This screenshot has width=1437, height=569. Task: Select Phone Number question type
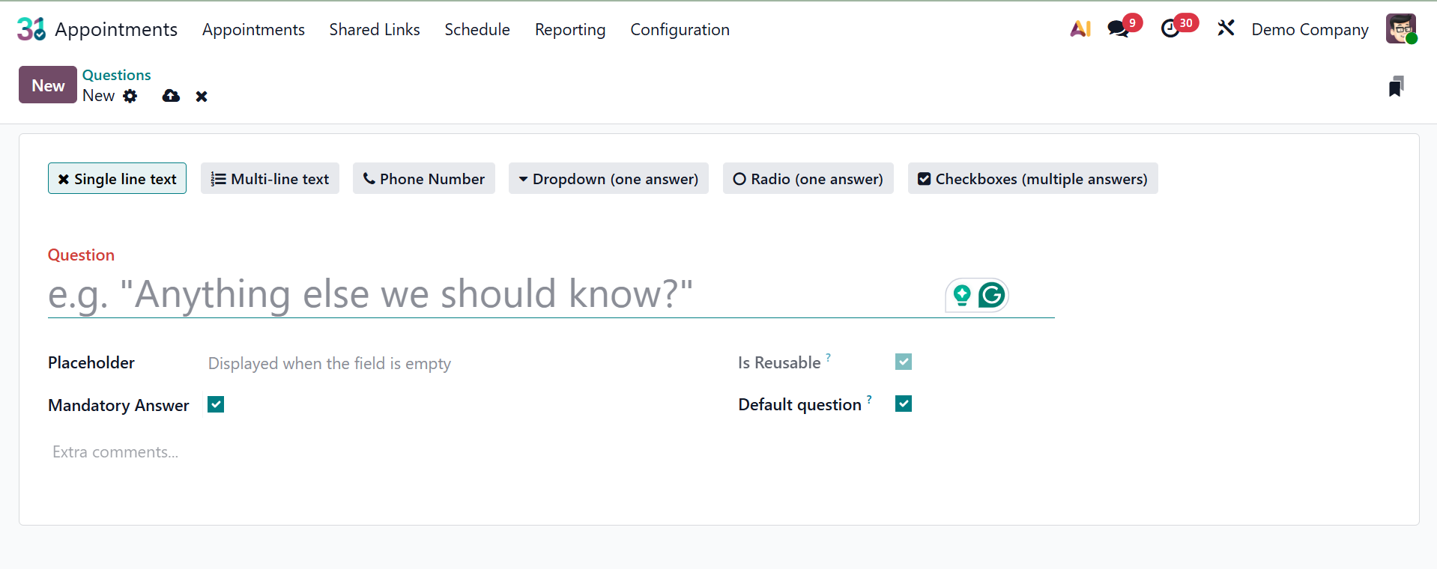click(x=424, y=178)
